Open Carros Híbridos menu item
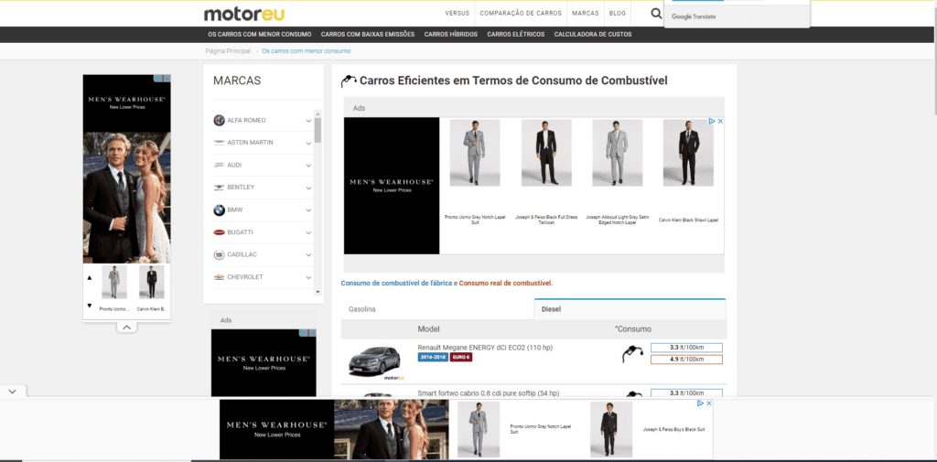 pyautogui.click(x=450, y=35)
